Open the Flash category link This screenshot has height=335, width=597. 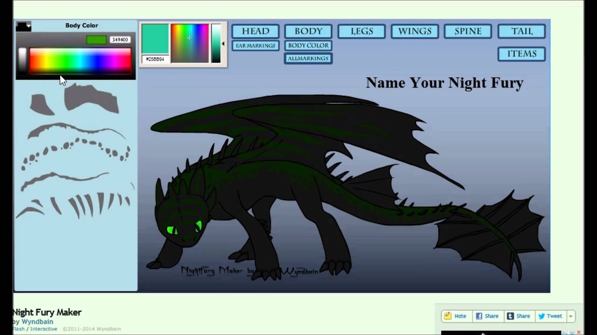19,329
